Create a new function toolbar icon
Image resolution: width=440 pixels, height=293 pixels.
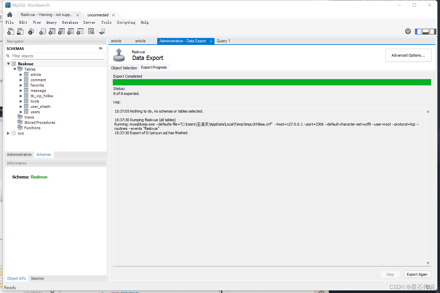80,31
